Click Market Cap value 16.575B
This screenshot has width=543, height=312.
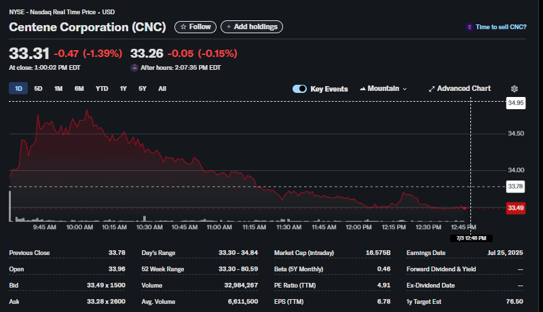point(378,253)
